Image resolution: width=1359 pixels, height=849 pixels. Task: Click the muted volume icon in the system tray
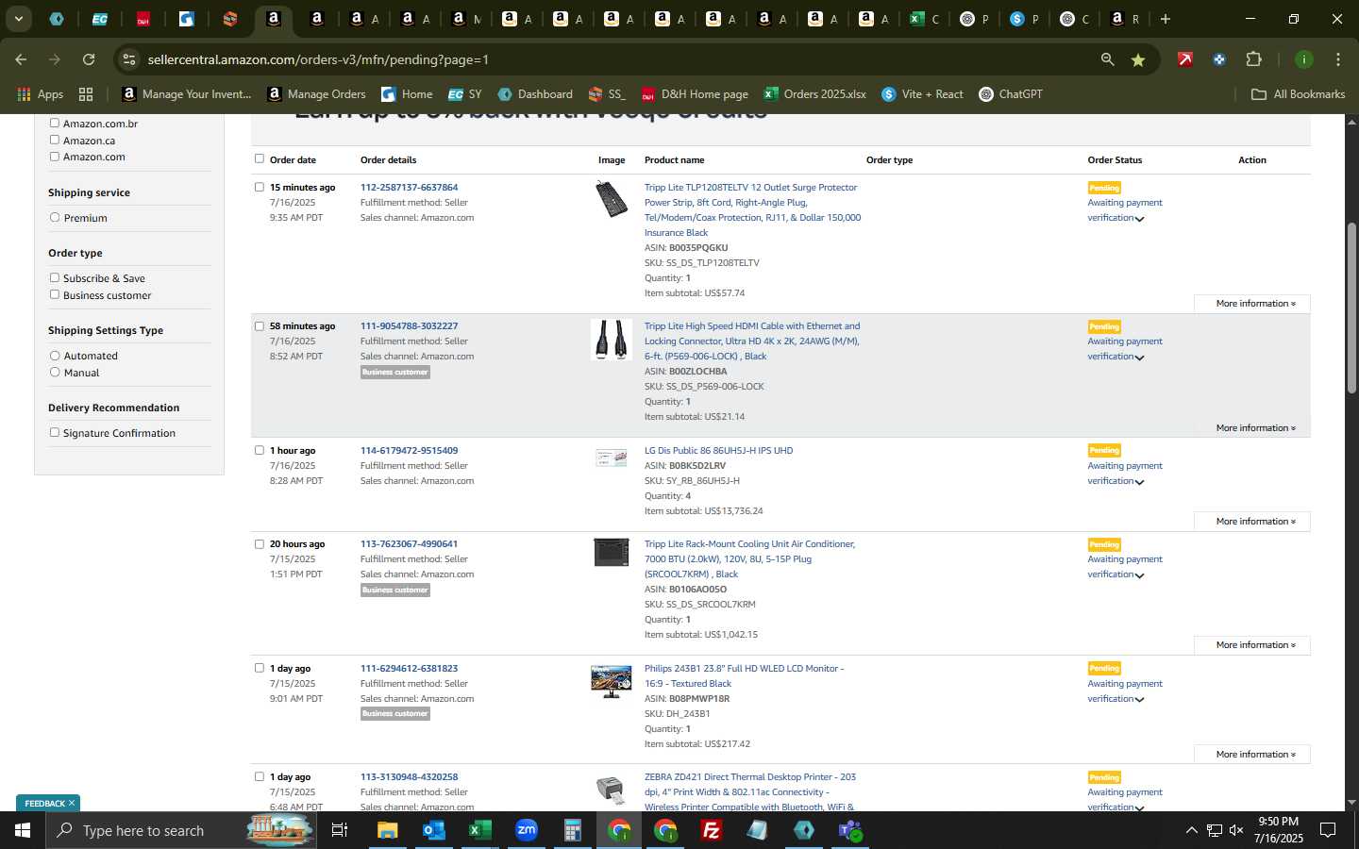click(x=1236, y=830)
